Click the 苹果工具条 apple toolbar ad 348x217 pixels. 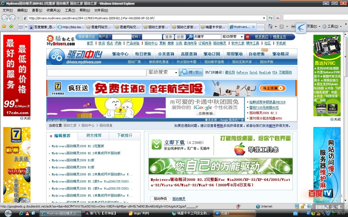pyautogui.click(x=256, y=149)
